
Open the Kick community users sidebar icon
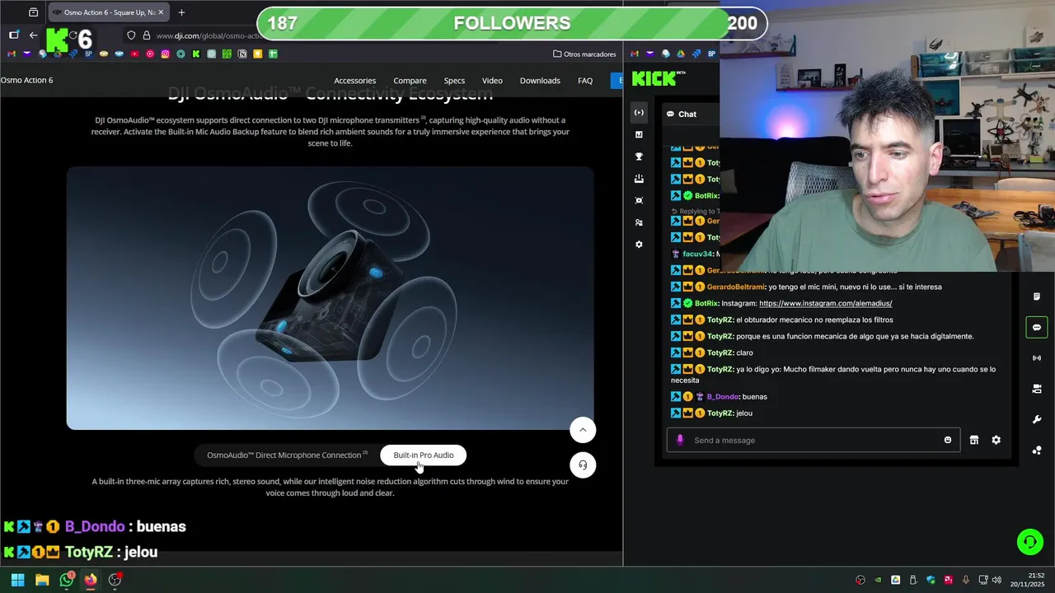click(x=639, y=222)
